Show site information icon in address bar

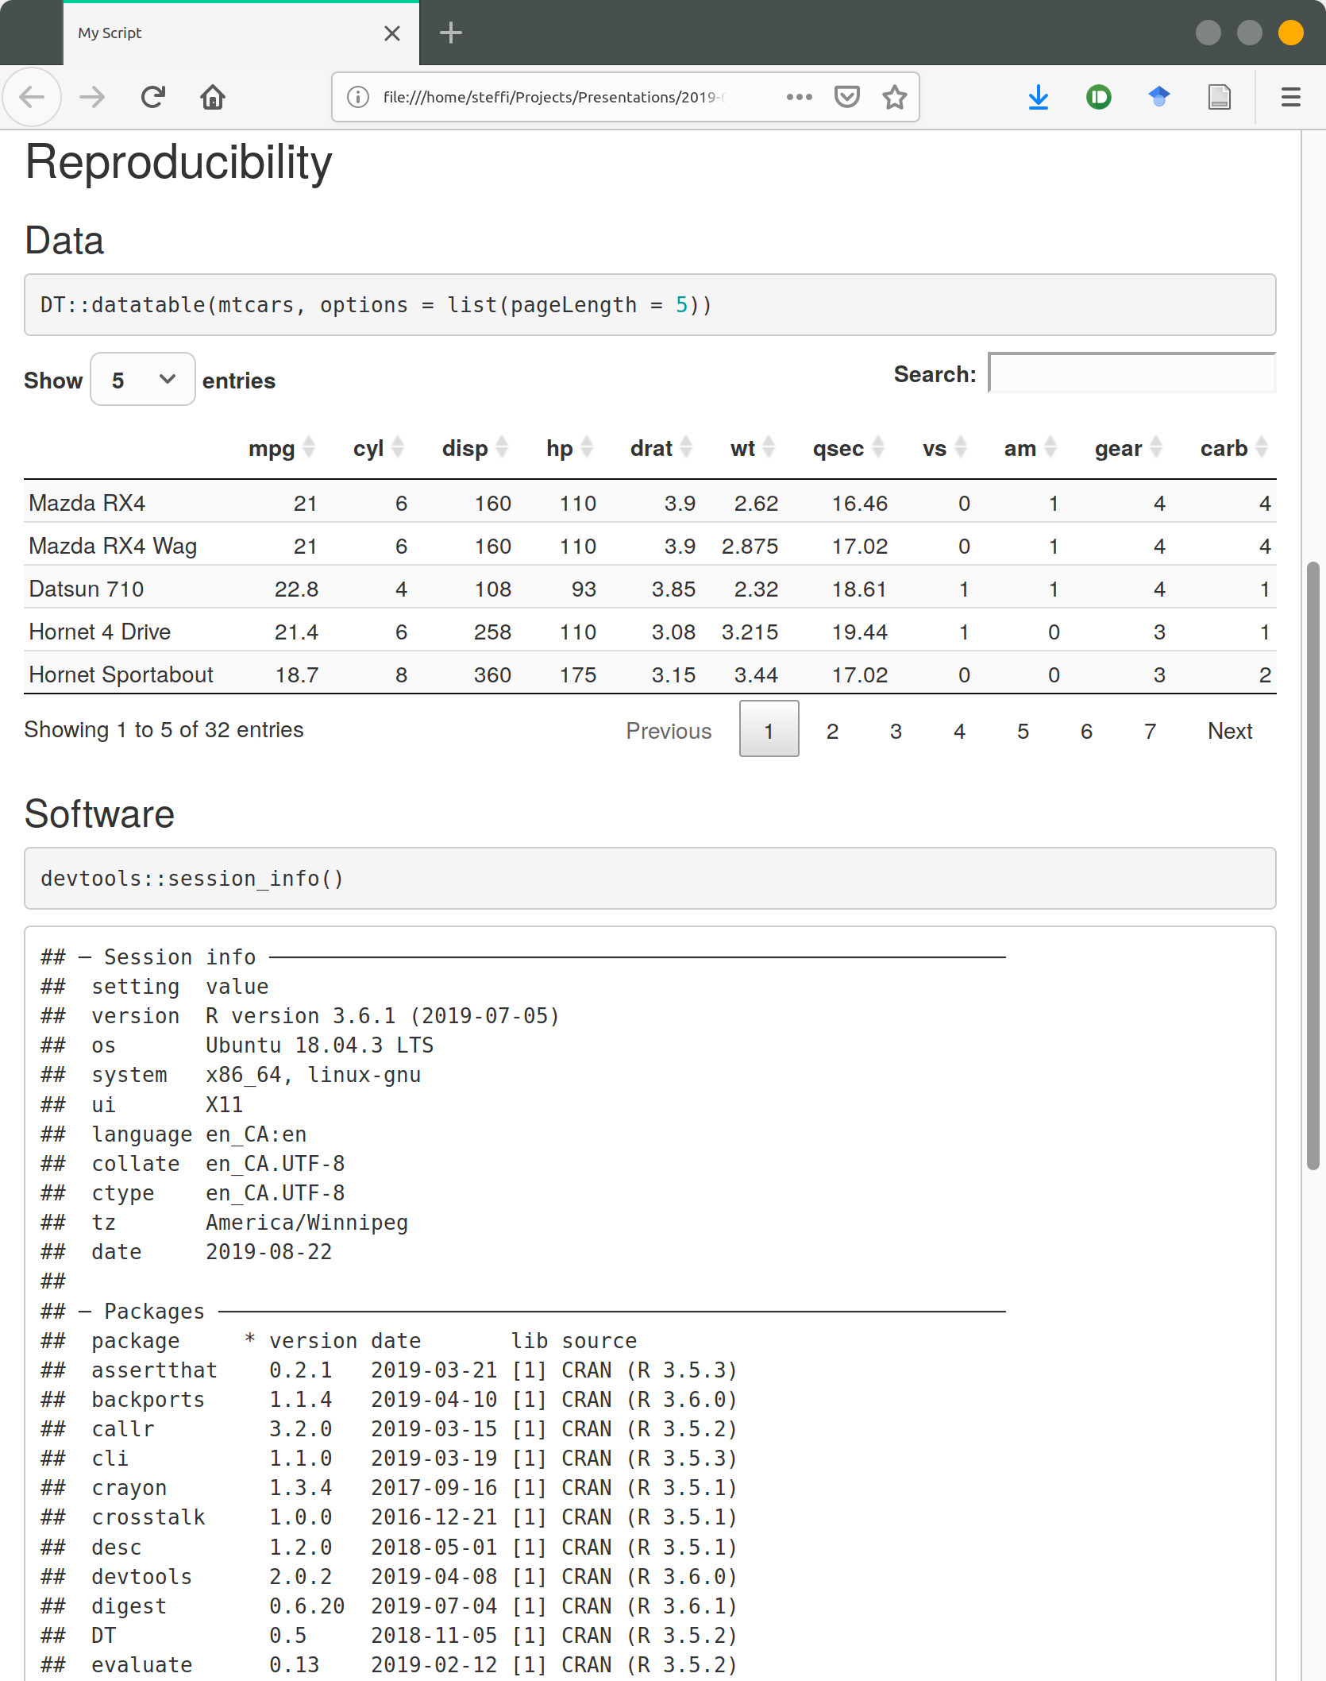tap(358, 97)
